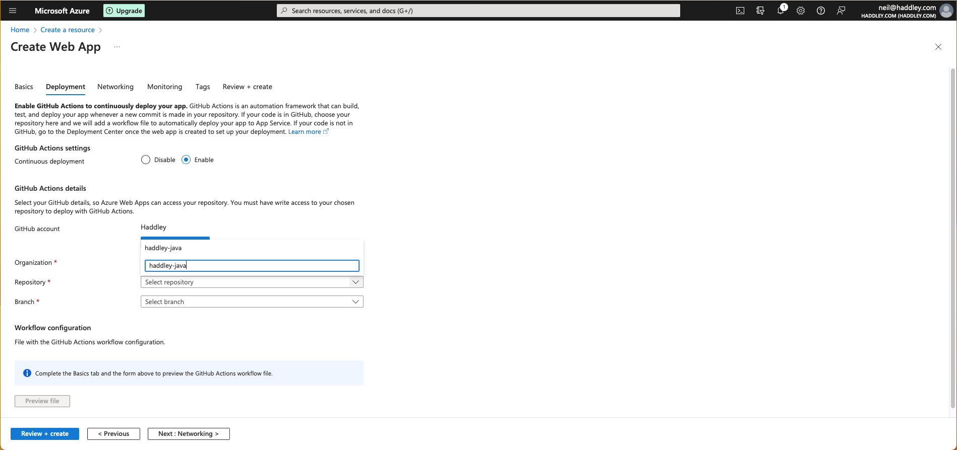The image size is (957, 450).
Task: Click the Previous button
Action: pos(113,433)
